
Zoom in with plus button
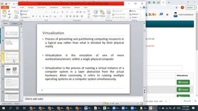click(138, 104)
